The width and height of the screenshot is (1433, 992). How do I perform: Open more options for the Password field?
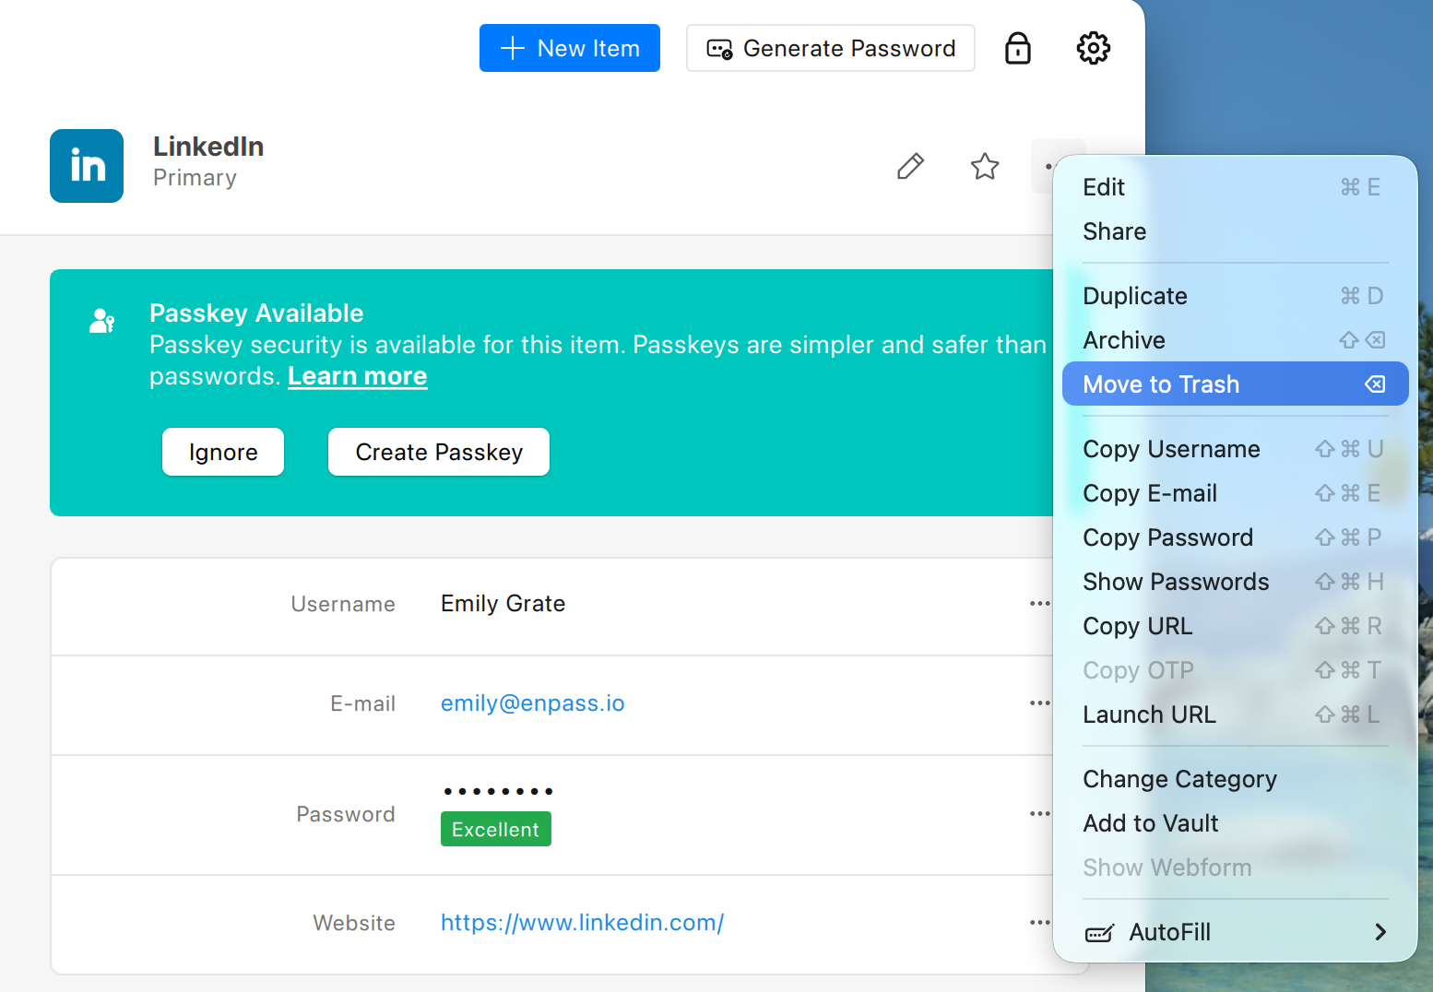tap(1040, 814)
